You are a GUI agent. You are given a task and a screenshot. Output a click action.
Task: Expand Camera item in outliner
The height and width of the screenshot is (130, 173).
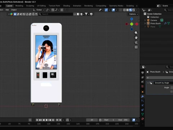click(145, 20)
